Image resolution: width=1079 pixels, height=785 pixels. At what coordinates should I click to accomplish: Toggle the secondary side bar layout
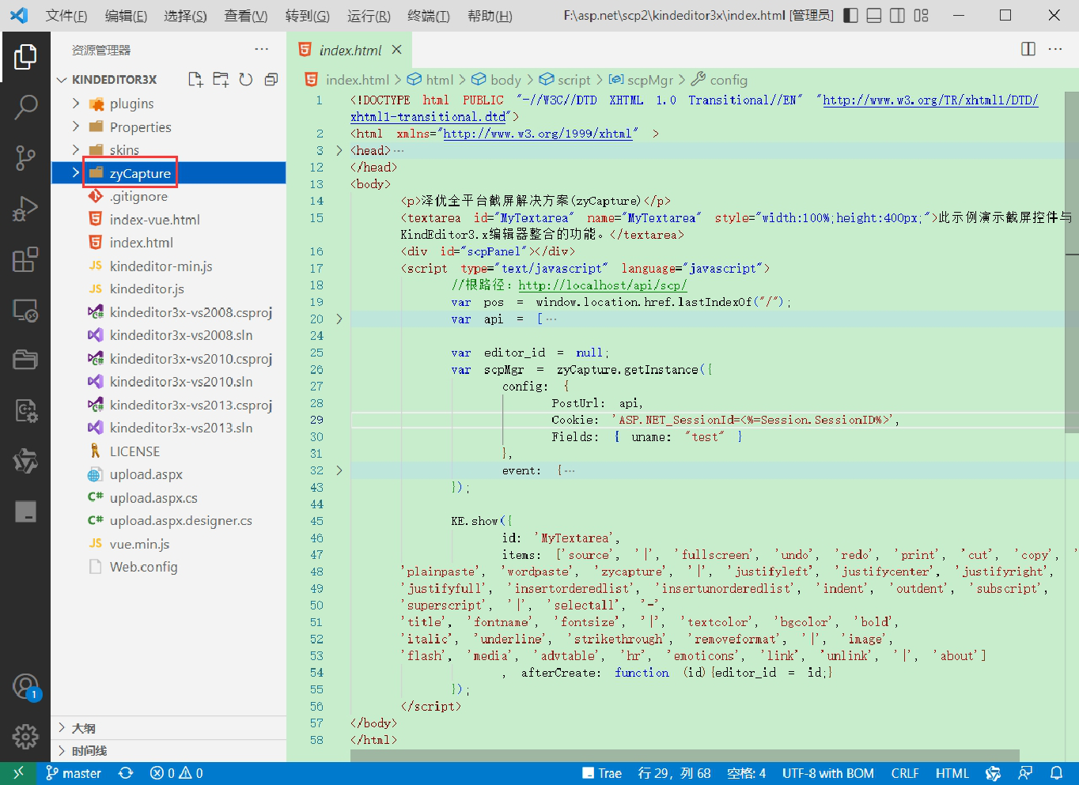tap(898, 15)
